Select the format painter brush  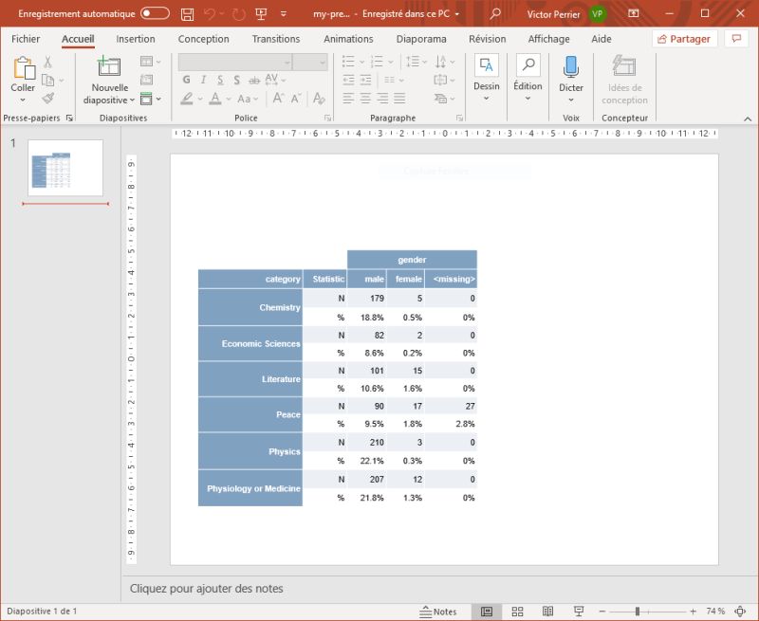click(48, 99)
